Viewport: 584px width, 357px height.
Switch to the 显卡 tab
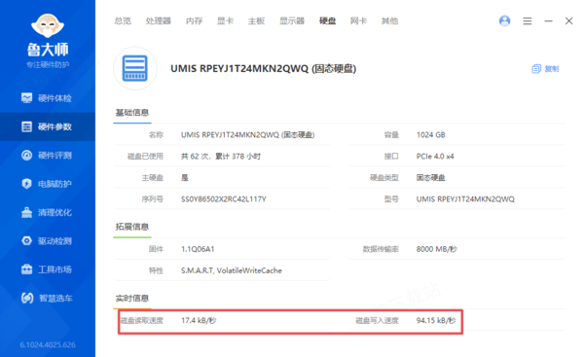[x=226, y=20]
